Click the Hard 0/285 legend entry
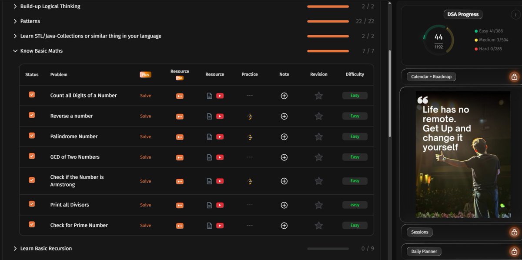This screenshot has width=522, height=260. [x=488, y=49]
